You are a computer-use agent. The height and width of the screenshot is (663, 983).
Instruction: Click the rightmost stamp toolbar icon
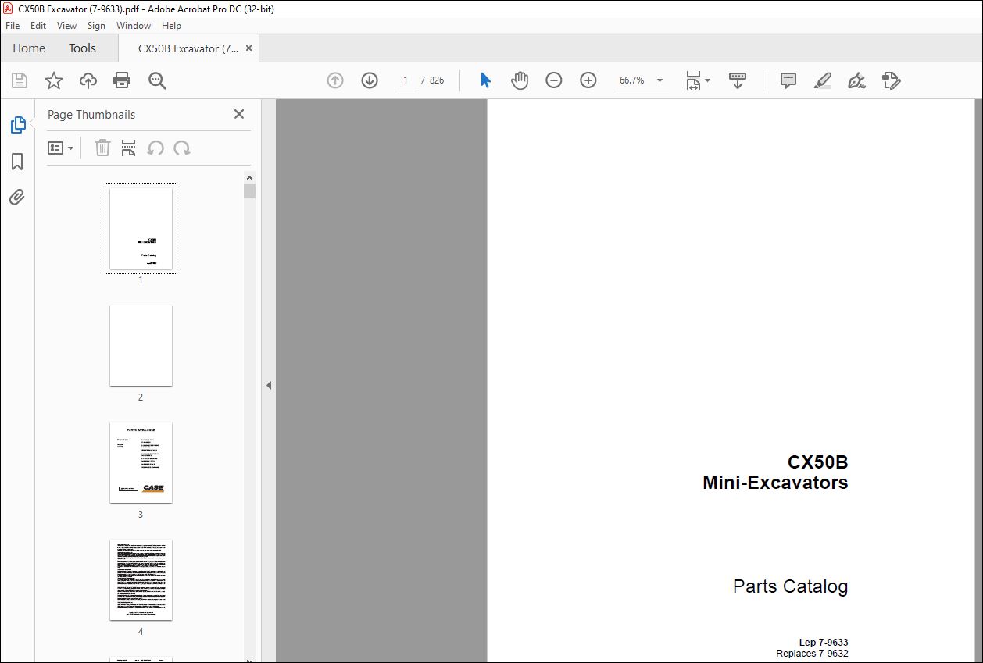(x=892, y=80)
